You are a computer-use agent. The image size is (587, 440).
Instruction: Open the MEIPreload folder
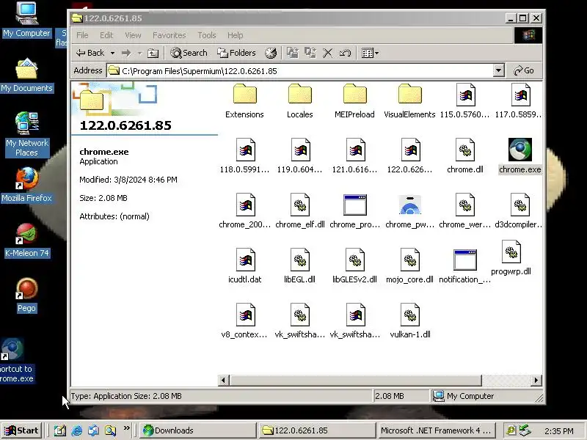click(354, 100)
